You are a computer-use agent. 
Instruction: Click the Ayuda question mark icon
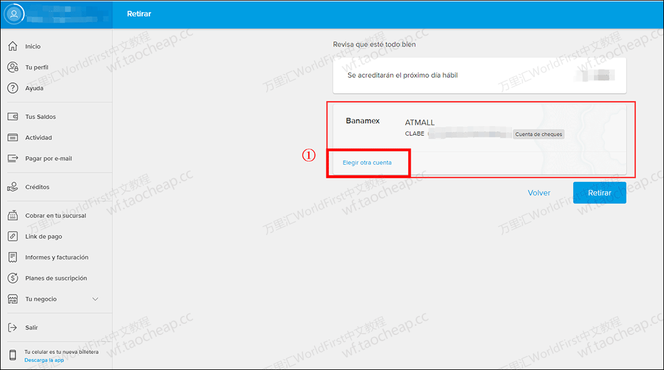point(13,88)
